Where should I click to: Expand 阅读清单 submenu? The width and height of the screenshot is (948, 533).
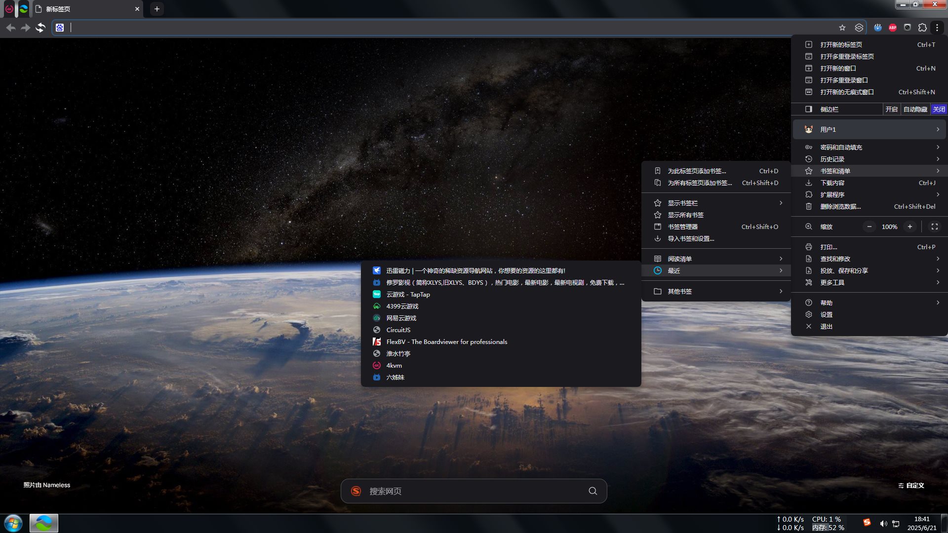(x=716, y=259)
